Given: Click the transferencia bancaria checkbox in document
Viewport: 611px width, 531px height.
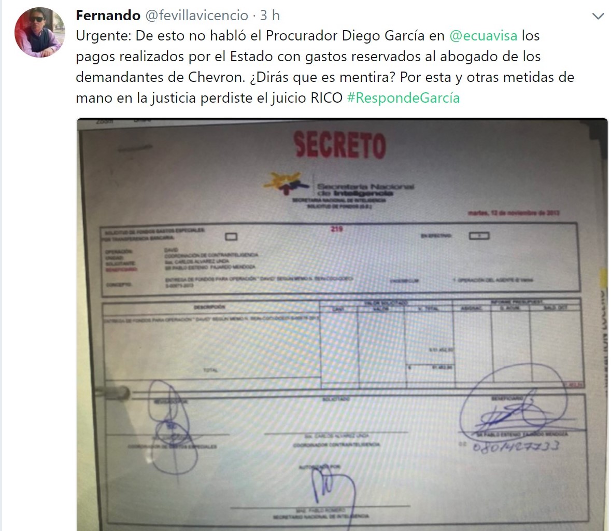Looking at the screenshot, I should tap(231, 236).
